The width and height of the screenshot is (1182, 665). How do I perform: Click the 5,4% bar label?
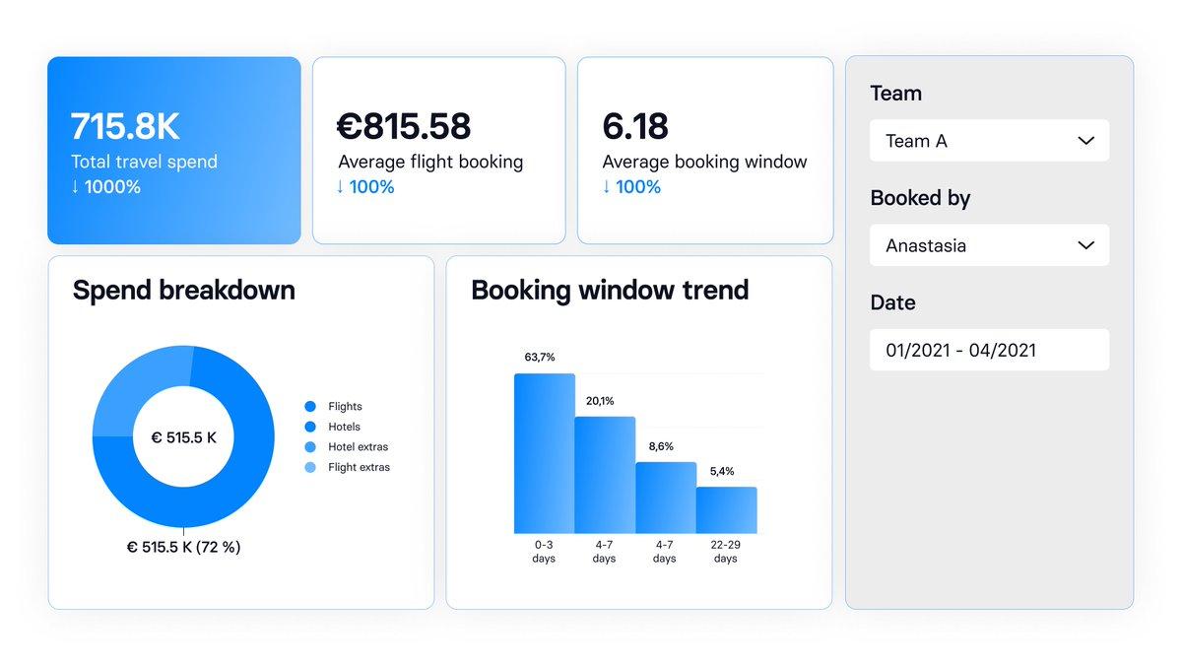(722, 471)
